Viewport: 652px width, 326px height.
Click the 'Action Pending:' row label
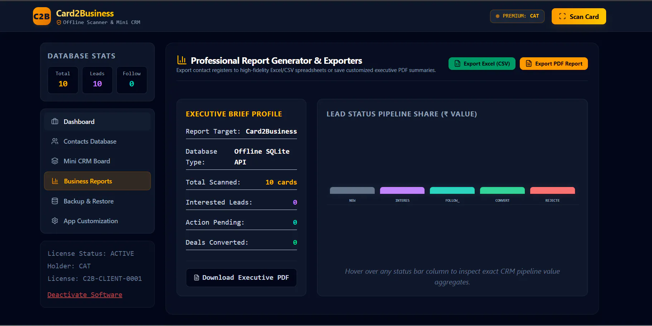click(215, 222)
